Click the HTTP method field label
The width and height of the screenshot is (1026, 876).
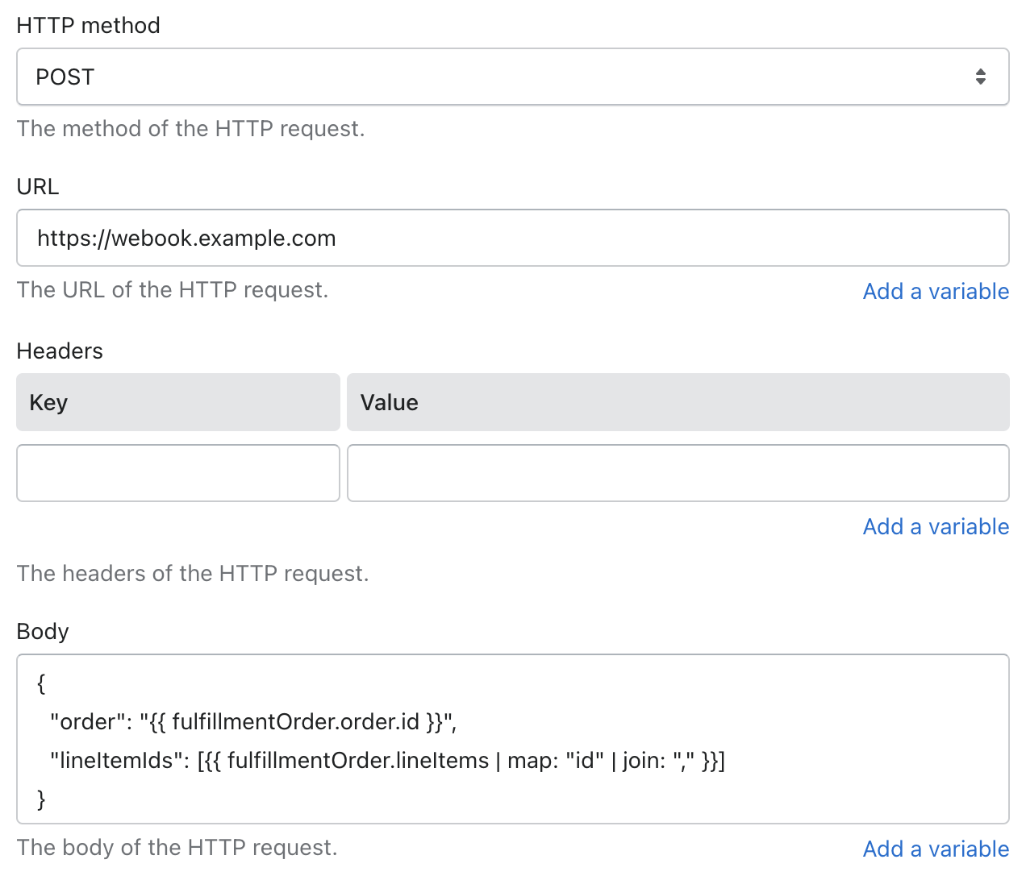click(x=88, y=26)
